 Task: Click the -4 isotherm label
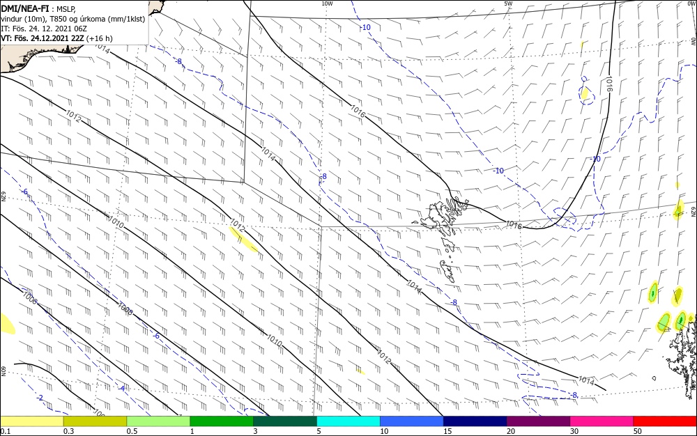click(121, 389)
